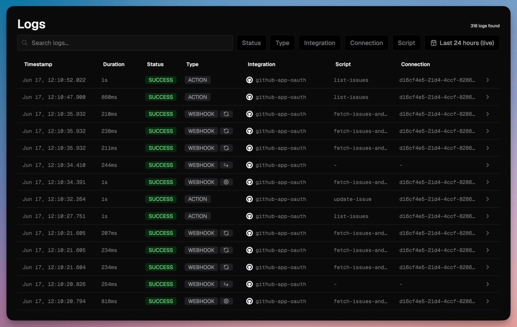Open the Connection filter dropdown
This screenshot has width=517, height=327.
[x=367, y=43]
